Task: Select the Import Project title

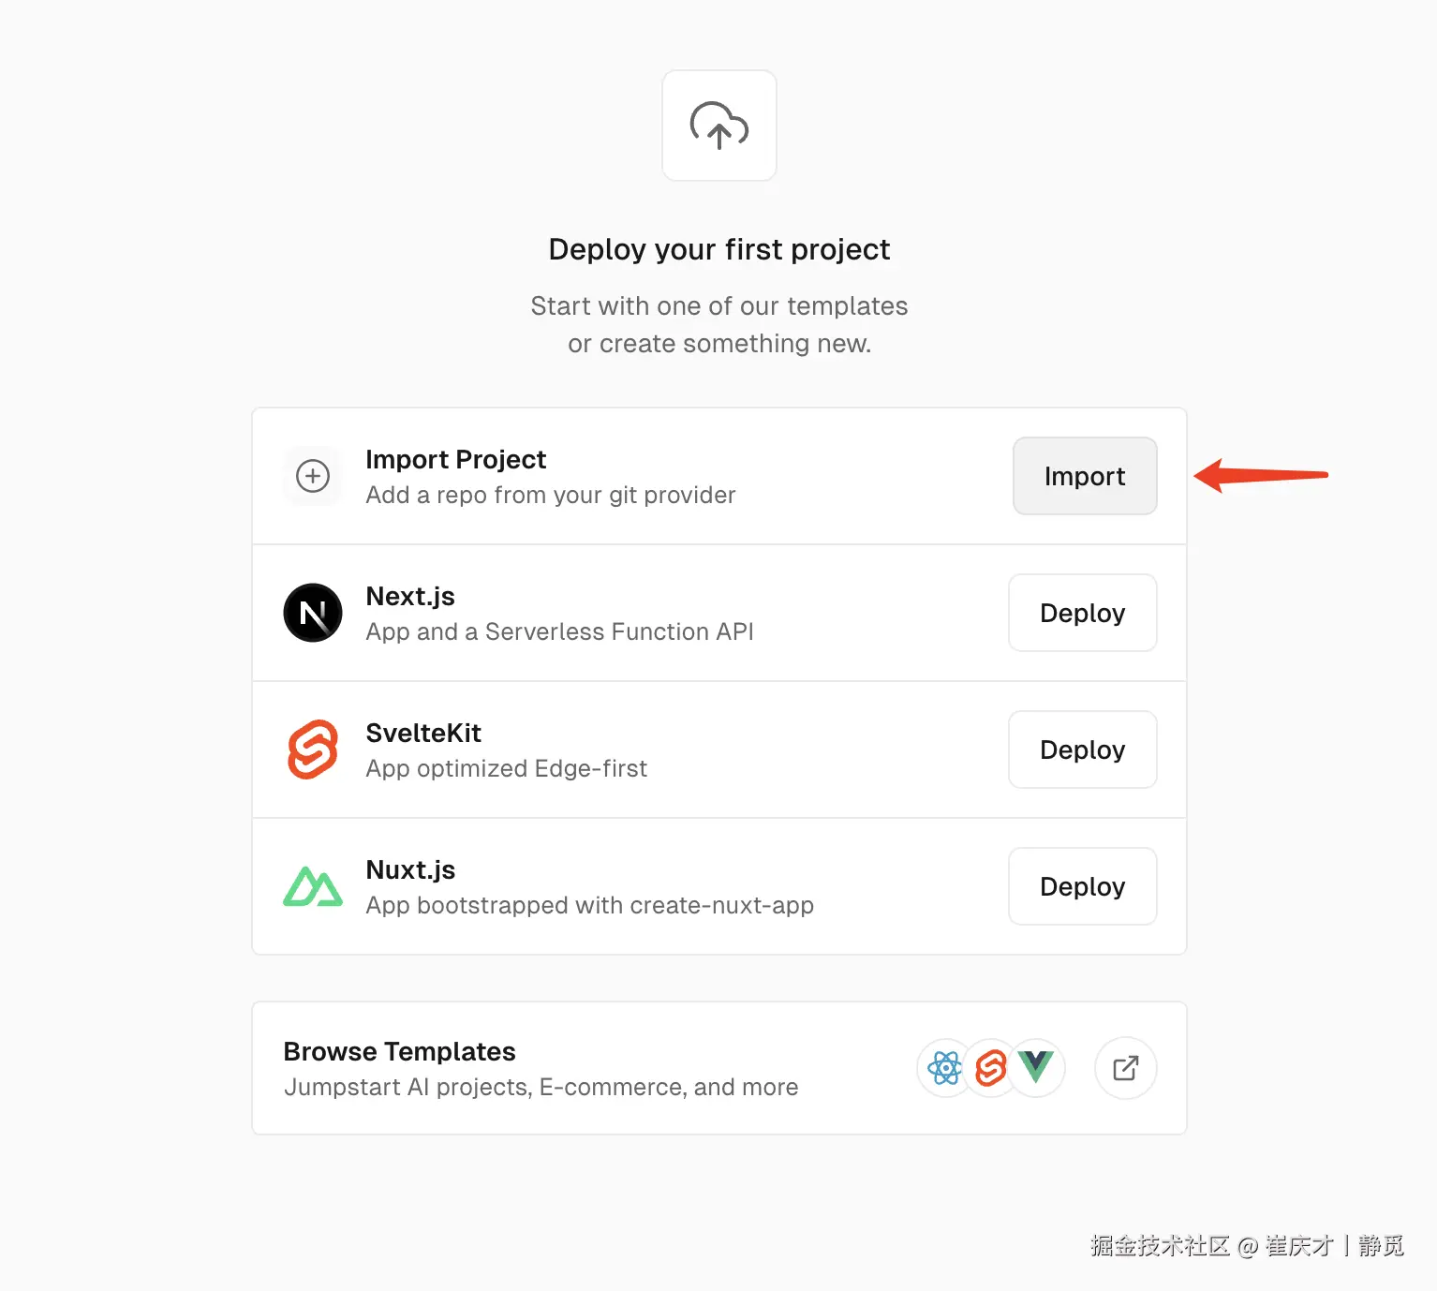Action: pos(455,459)
